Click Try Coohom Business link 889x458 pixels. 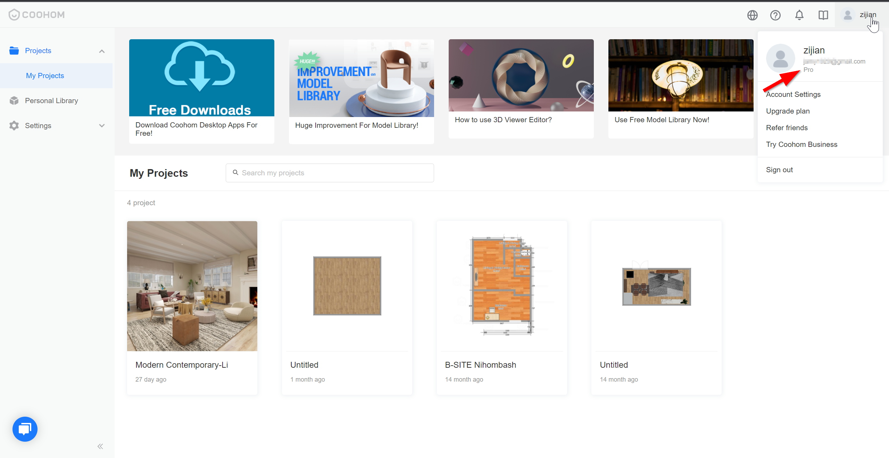[801, 144]
